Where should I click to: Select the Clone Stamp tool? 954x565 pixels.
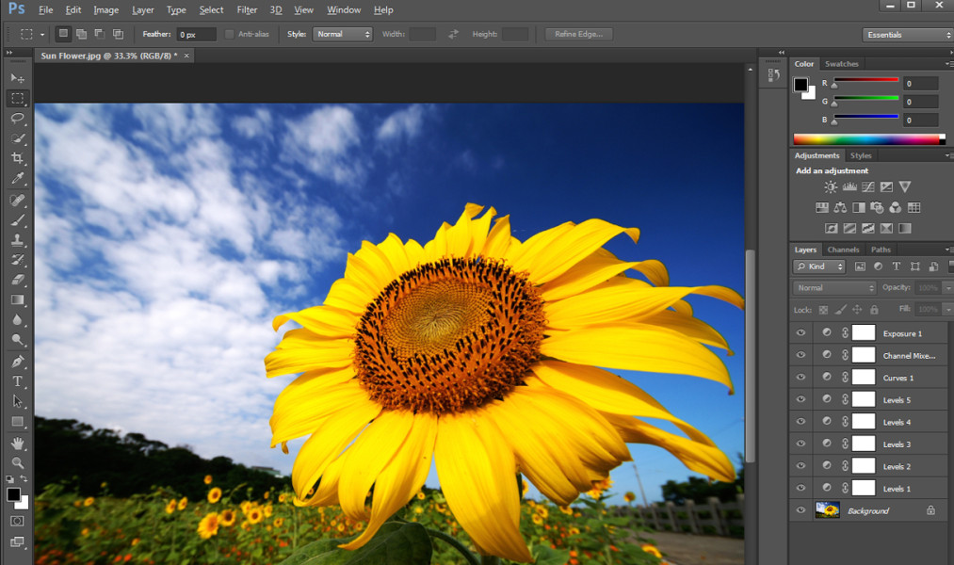(17, 240)
